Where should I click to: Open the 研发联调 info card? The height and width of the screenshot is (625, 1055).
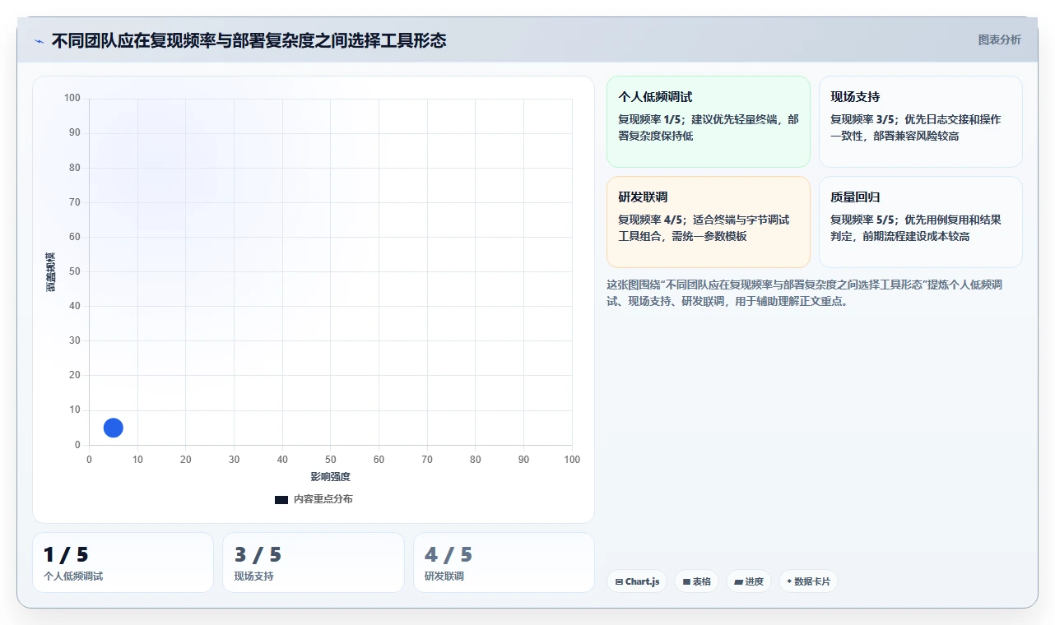point(709,222)
